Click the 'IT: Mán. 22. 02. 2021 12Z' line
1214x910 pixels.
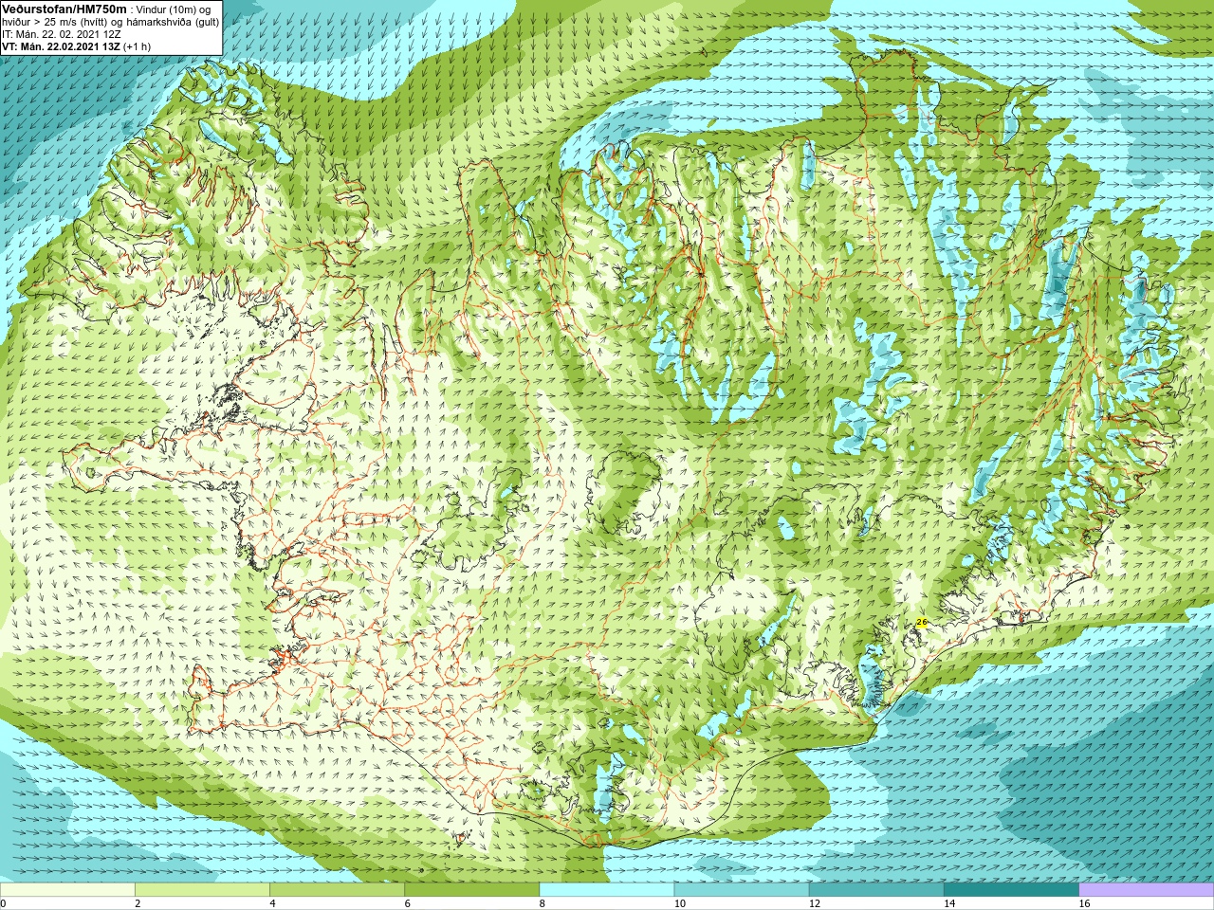62,33
